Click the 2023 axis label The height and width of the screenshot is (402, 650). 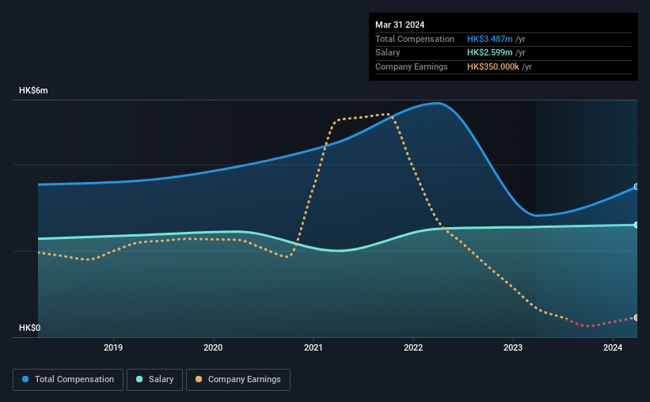[513, 347]
